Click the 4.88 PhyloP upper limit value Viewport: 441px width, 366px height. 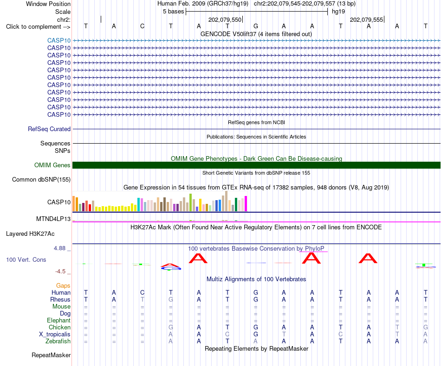tap(59, 248)
